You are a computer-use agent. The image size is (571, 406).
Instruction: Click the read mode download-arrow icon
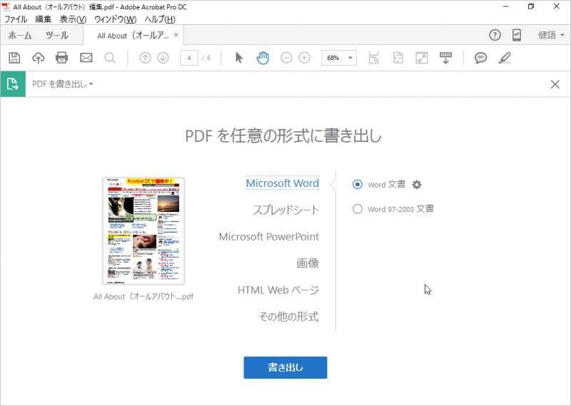(x=445, y=58)
